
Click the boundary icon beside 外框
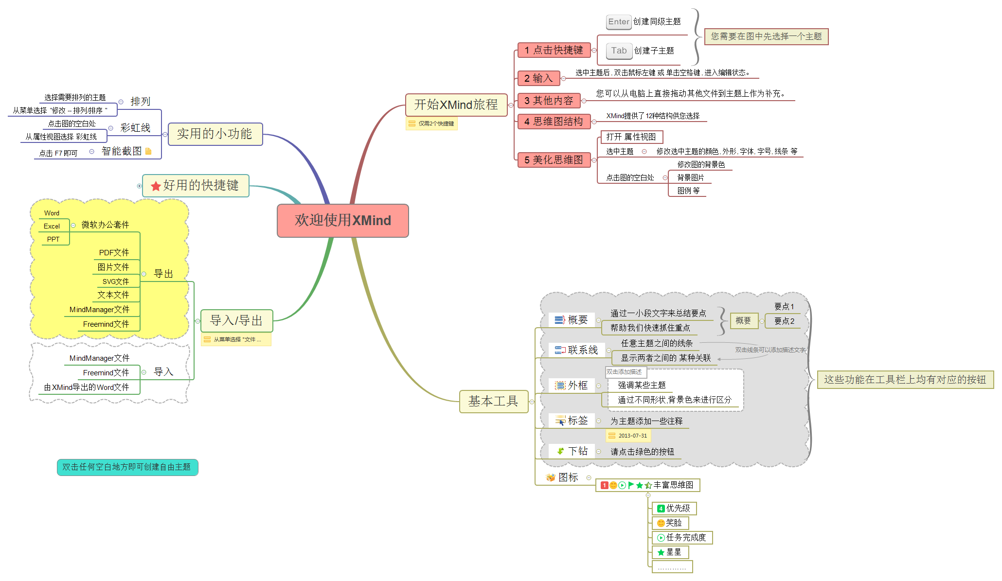560,386
